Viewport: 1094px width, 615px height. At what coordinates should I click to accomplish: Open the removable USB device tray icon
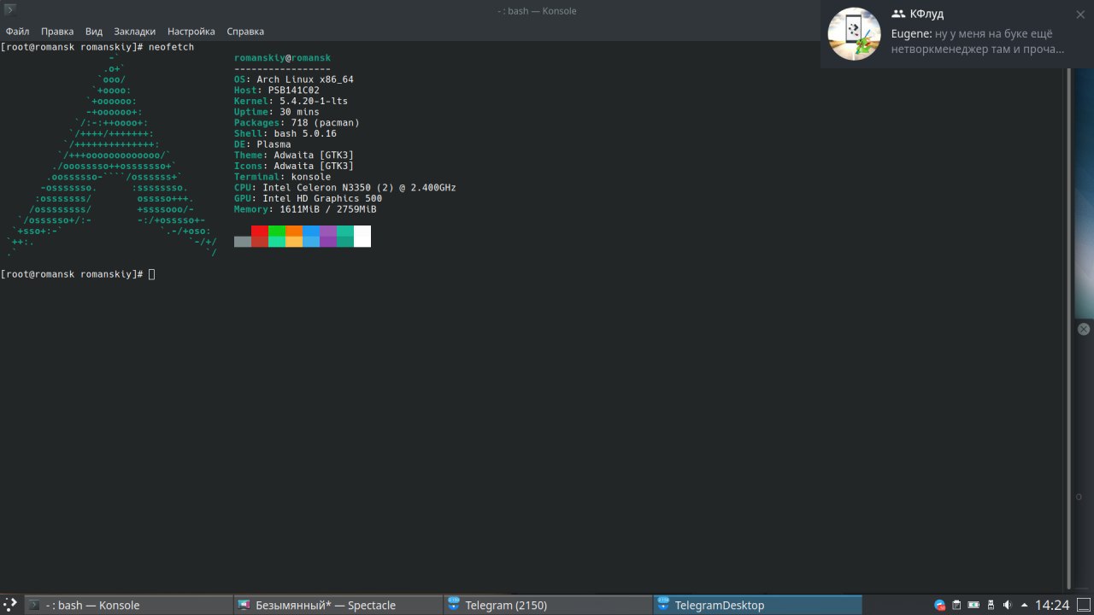pyautogui.click(x=990, y=605)
